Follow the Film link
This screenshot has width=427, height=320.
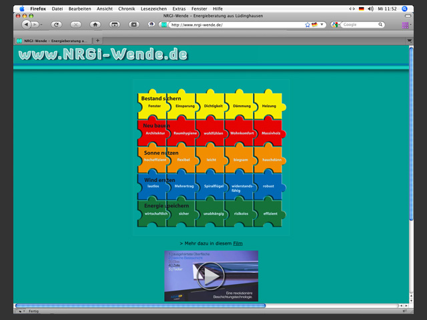point(238,243)
